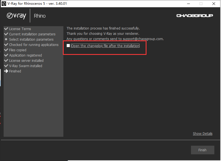The width and height of the screenshot is (221, 161).
Task: Click the V-Ray title bar app icon
Action: tap(4, 4)
